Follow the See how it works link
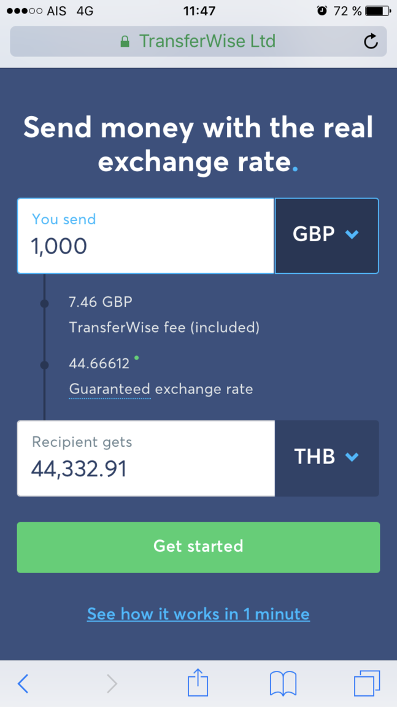The width and height of the screenshot is (397, 707). 198,614
